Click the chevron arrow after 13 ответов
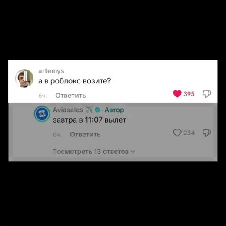226x226 pixels. pyautogui.click(x=133, y=152)
